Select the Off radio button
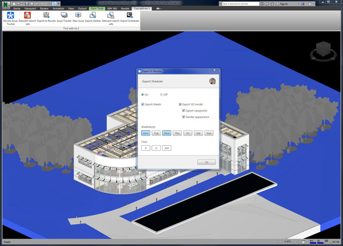 click(x=162, y=94)
